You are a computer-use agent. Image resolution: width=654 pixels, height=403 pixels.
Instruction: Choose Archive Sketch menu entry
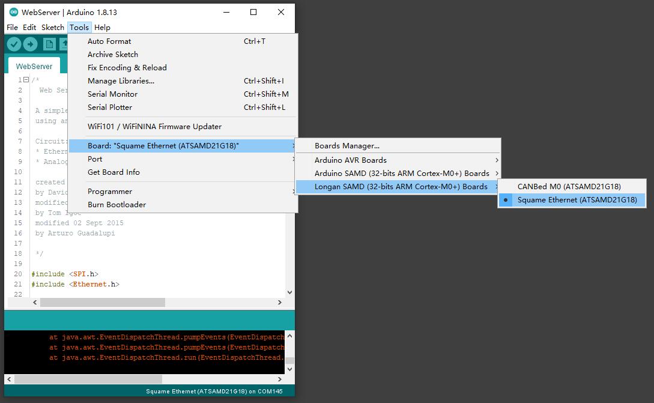(183, 54)
